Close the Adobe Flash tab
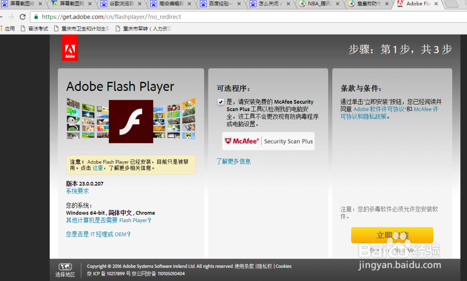The height and width of the screenshot is (281, 467). tap(436, 4)
